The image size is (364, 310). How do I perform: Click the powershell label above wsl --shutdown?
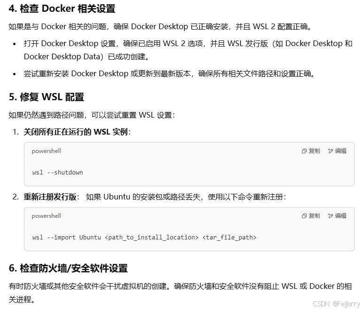(x=46, y=151)
